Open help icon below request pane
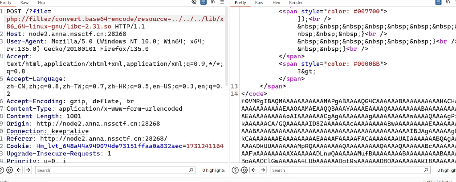This screenshot has height=182, width=456. [1, 170]
